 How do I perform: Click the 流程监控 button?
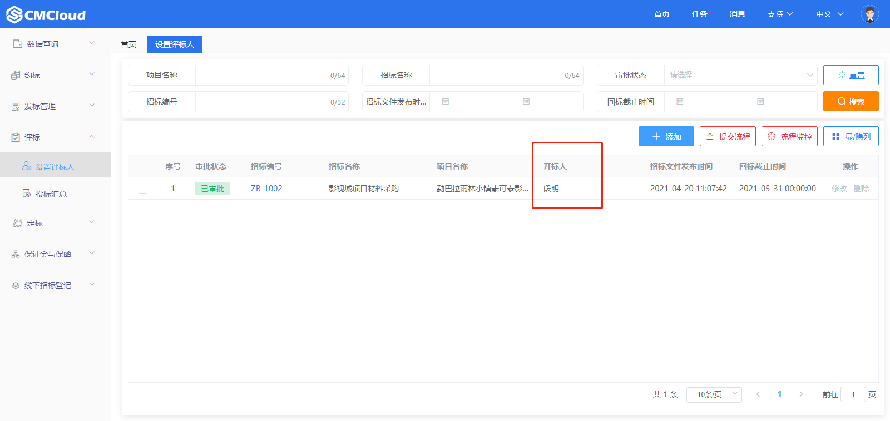click(789, 136)
